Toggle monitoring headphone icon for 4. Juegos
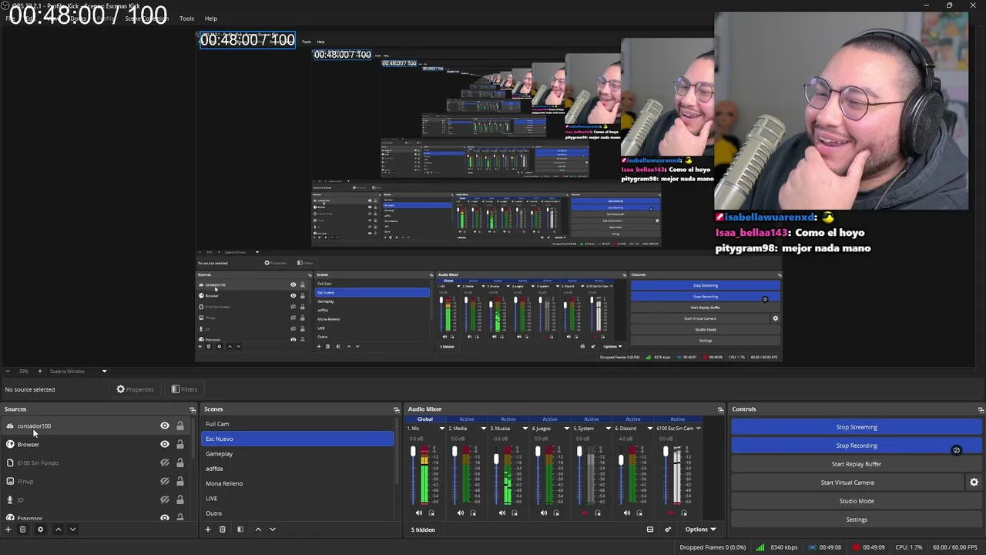Viewport: 986px width, 555px height. [556, 513]
